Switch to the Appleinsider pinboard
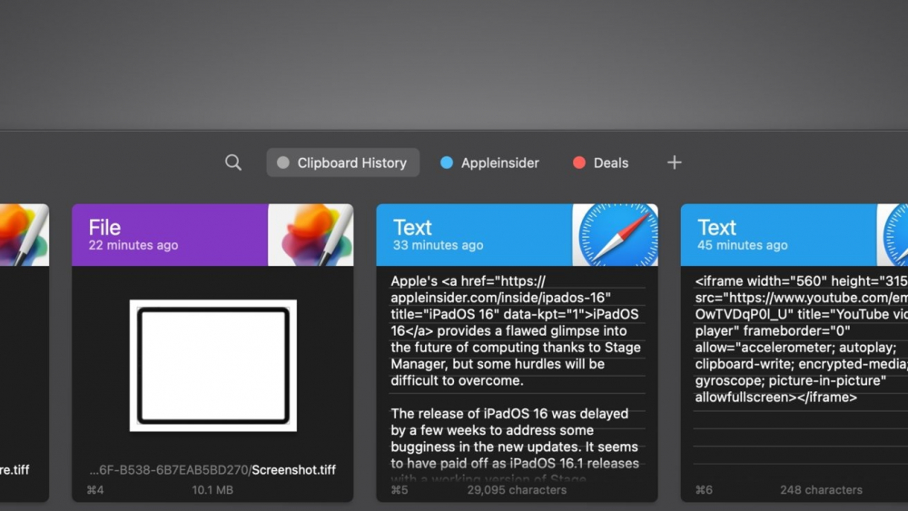The width and height of the screenshot is (908, 511). 490,162
